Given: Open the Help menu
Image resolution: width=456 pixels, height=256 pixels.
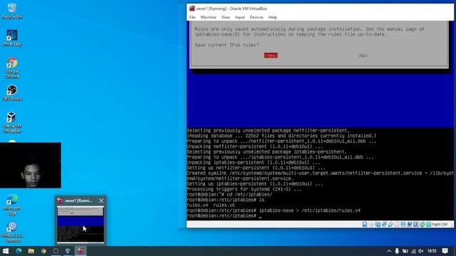Looking at the screenshot, I should [x=272, y=17].
